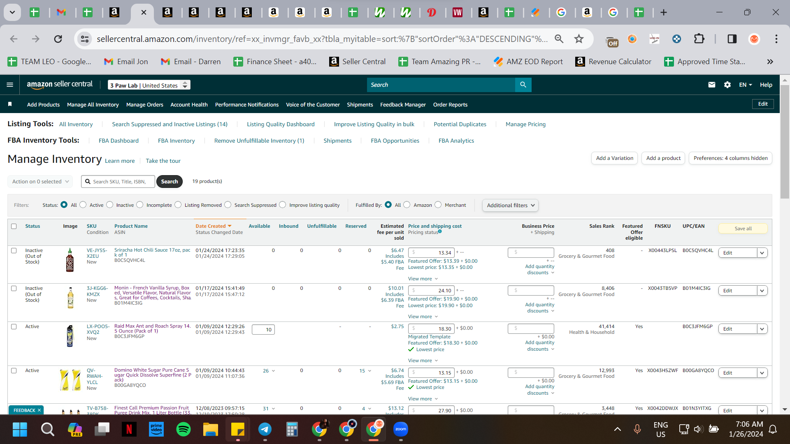Viewport: 790px width, 444px height.
Task: Open Edit dropdown arrow for Monin row
Action: point(762,291)
